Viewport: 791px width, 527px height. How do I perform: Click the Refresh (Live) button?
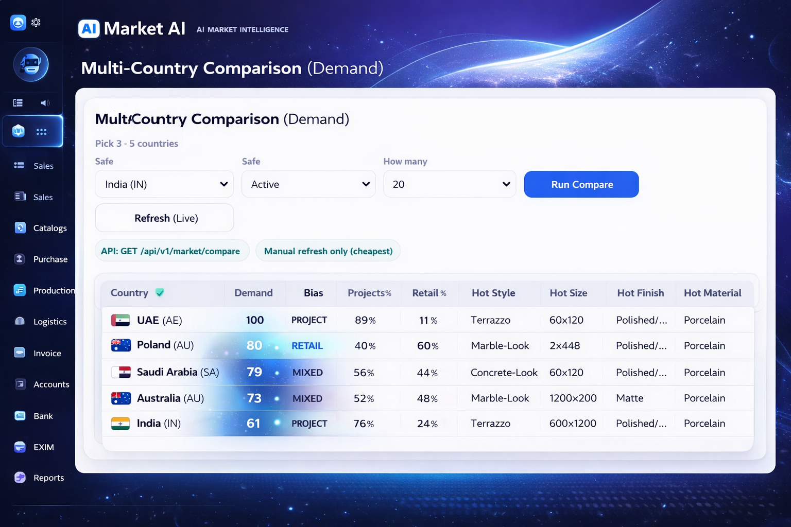pyautogui.click(x=164, y=218)
